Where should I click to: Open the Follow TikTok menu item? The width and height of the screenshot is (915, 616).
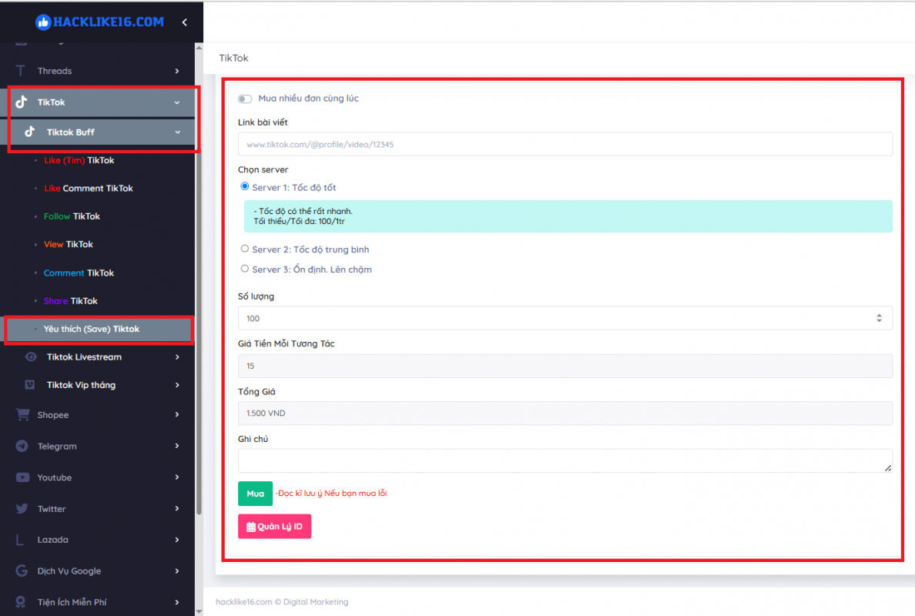tap(72, 216)
